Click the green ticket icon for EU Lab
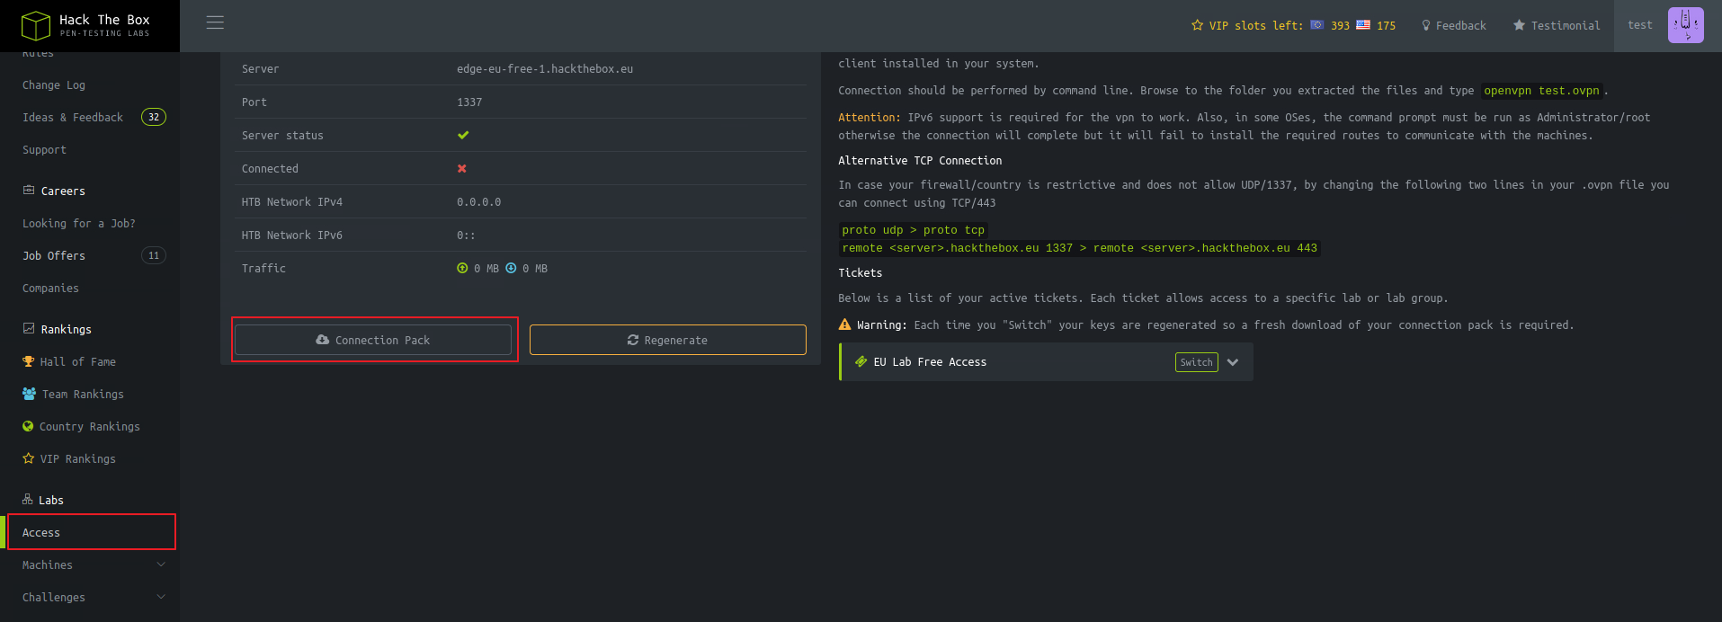This screenshot has height=622, width=1722. click(x=861, y=361)
